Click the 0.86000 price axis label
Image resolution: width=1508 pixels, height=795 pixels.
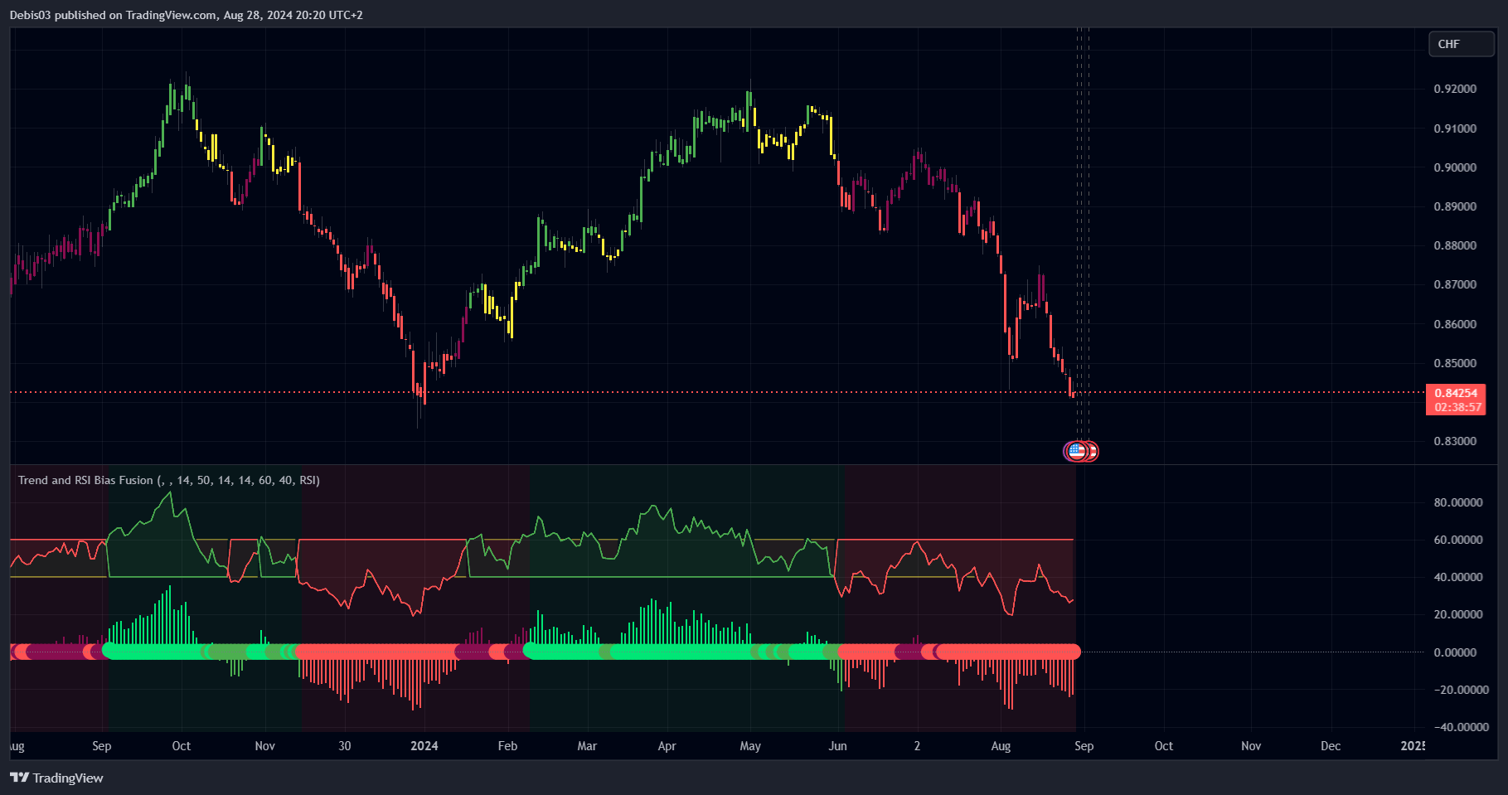(x=1455, y=324)
